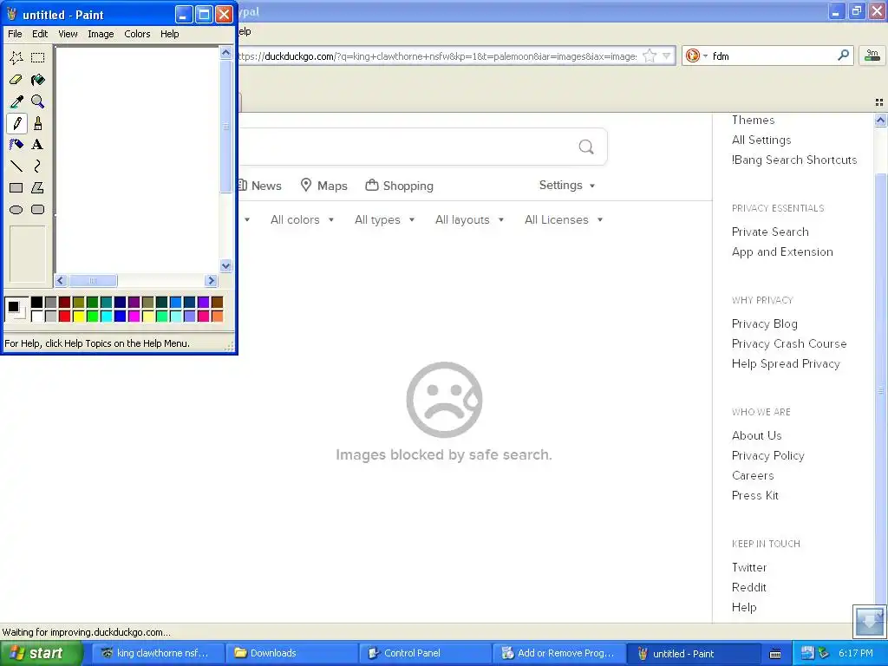This screenshot has width=888, height=666.
Task: Select the rectangular Select tool in Paint
Action: click(38, 57)
